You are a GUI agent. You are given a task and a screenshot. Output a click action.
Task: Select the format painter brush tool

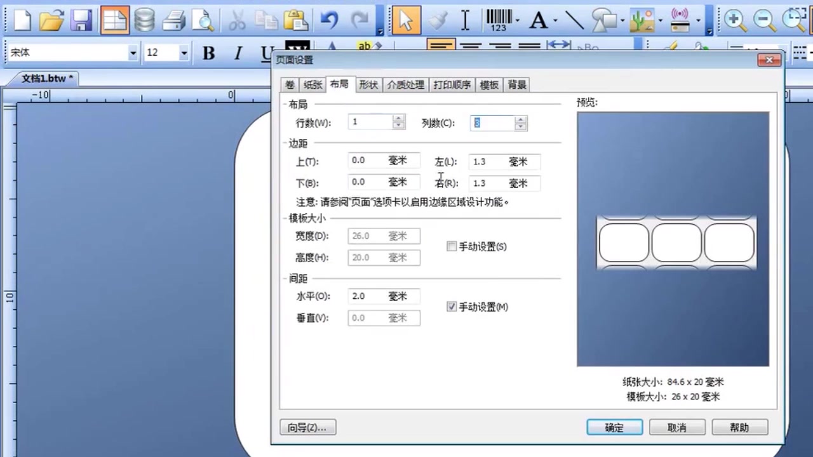(437, 20)
